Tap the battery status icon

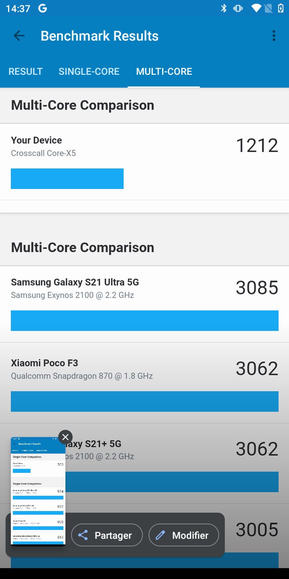point(281,8)
